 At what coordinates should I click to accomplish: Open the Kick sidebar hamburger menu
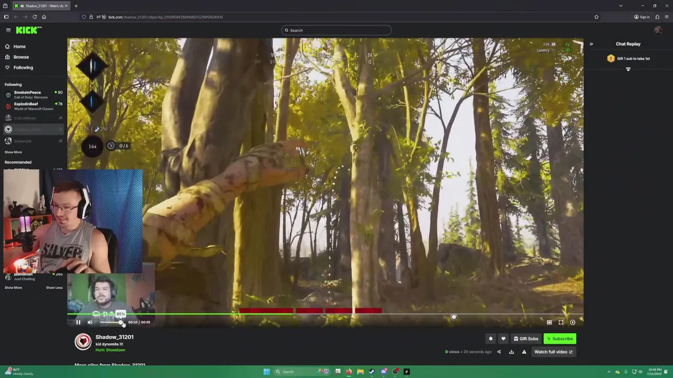pyautogui.click(x=8, y=30)
